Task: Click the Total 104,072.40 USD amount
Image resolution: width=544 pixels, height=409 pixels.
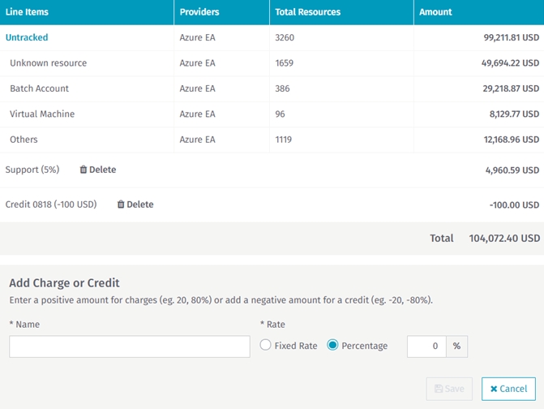Action: (503, 239)
